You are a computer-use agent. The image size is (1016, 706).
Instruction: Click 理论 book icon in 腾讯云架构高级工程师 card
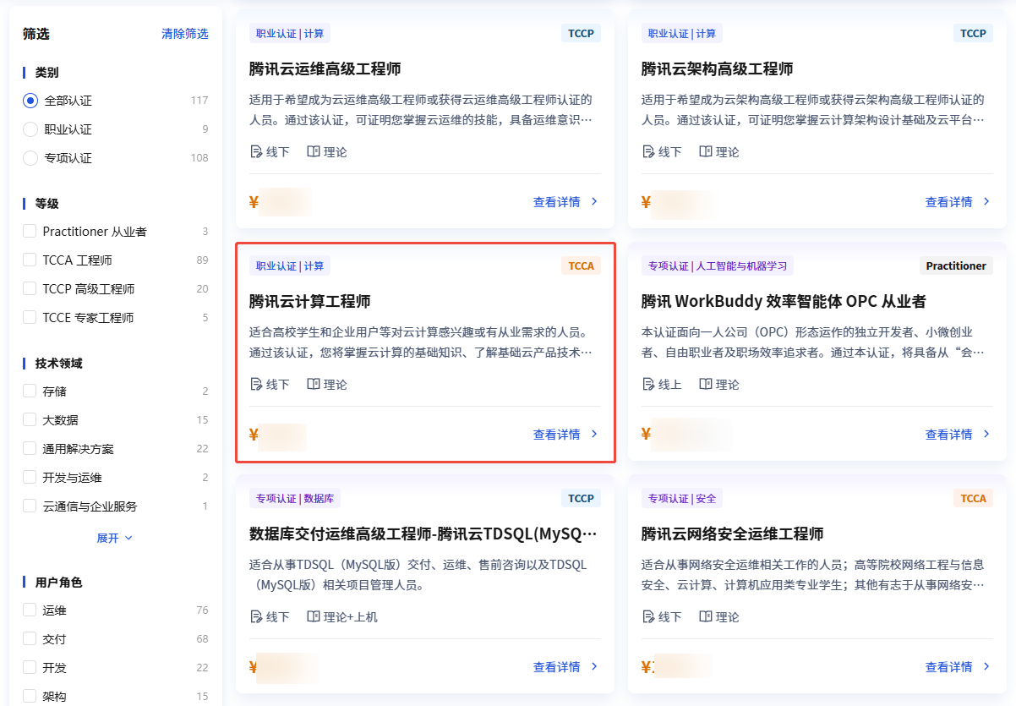tap(706, 152)
